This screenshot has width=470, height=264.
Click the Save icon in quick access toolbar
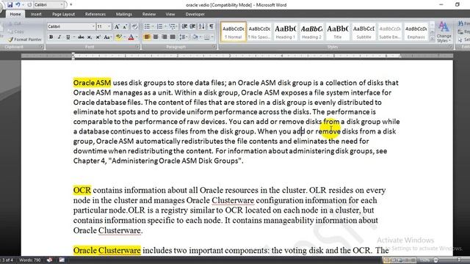(x=10, y=5)
